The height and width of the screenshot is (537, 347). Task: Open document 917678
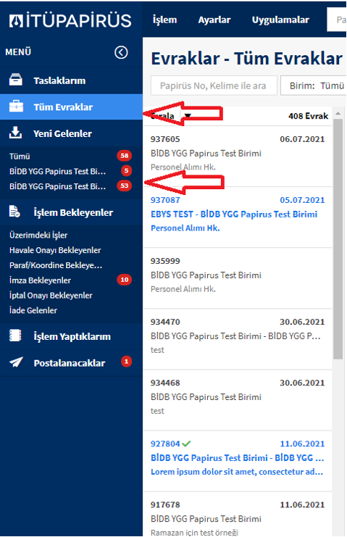pyautogui.click(x=238, y=515)
